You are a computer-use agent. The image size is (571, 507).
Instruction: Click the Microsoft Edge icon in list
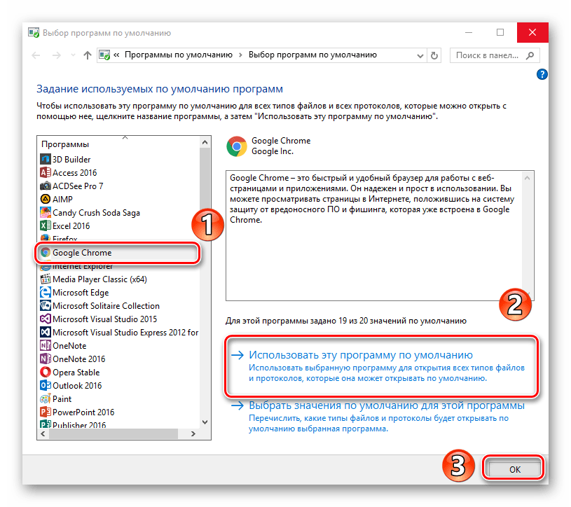(x=46, y=292)
